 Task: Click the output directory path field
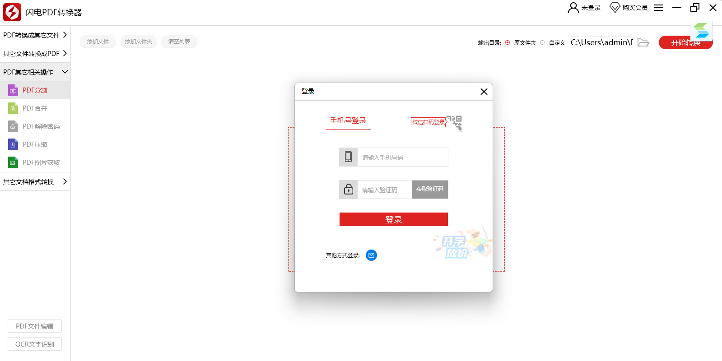[x=601, y=42]
